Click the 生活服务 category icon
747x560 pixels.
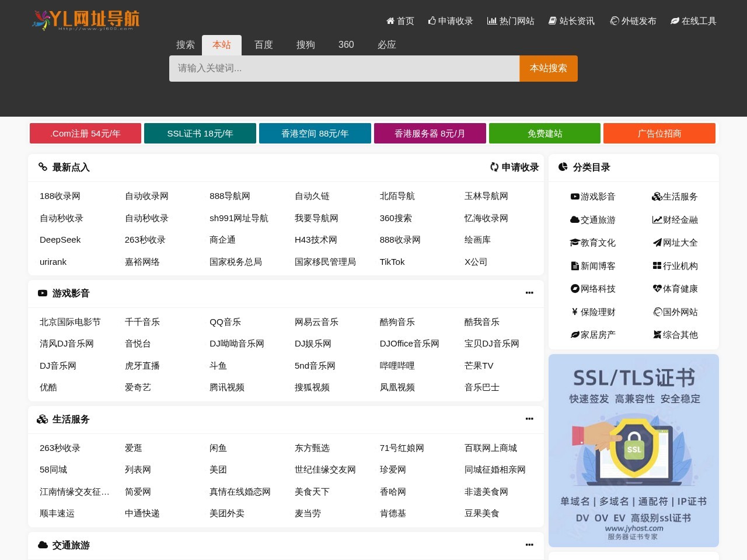(x=657, y=197)
